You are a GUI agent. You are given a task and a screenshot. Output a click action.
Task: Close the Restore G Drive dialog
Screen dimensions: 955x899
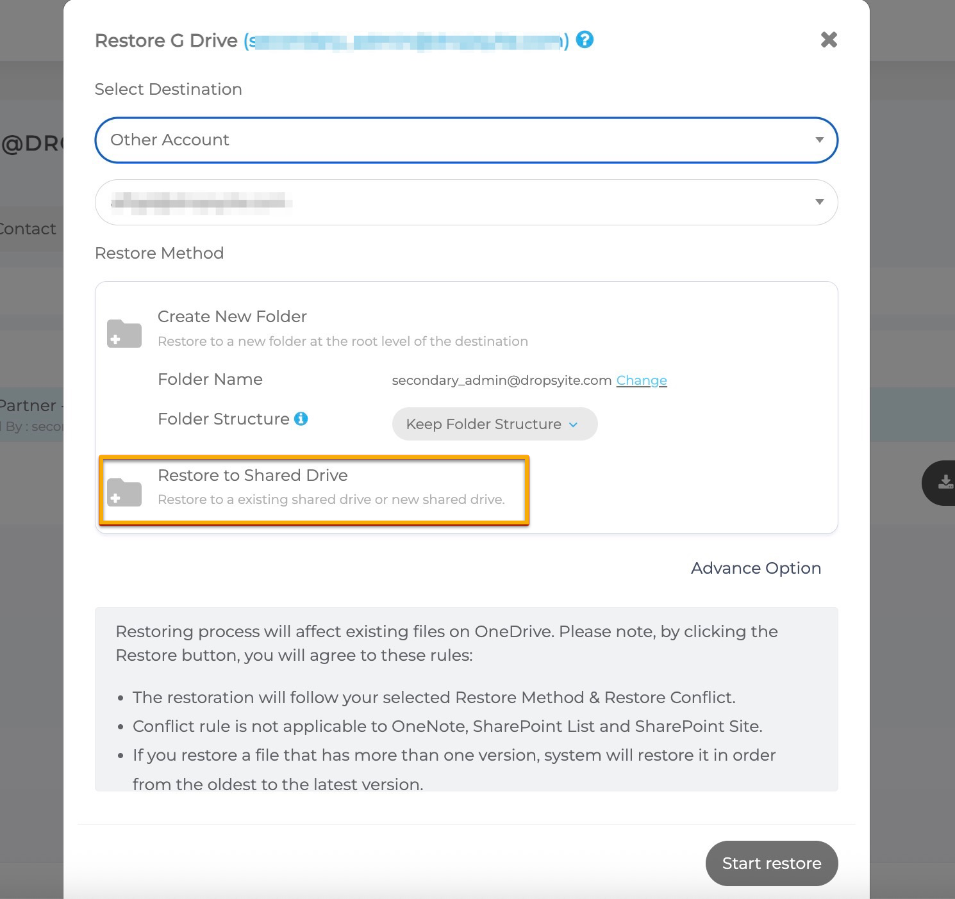click(x=829, y=40)
